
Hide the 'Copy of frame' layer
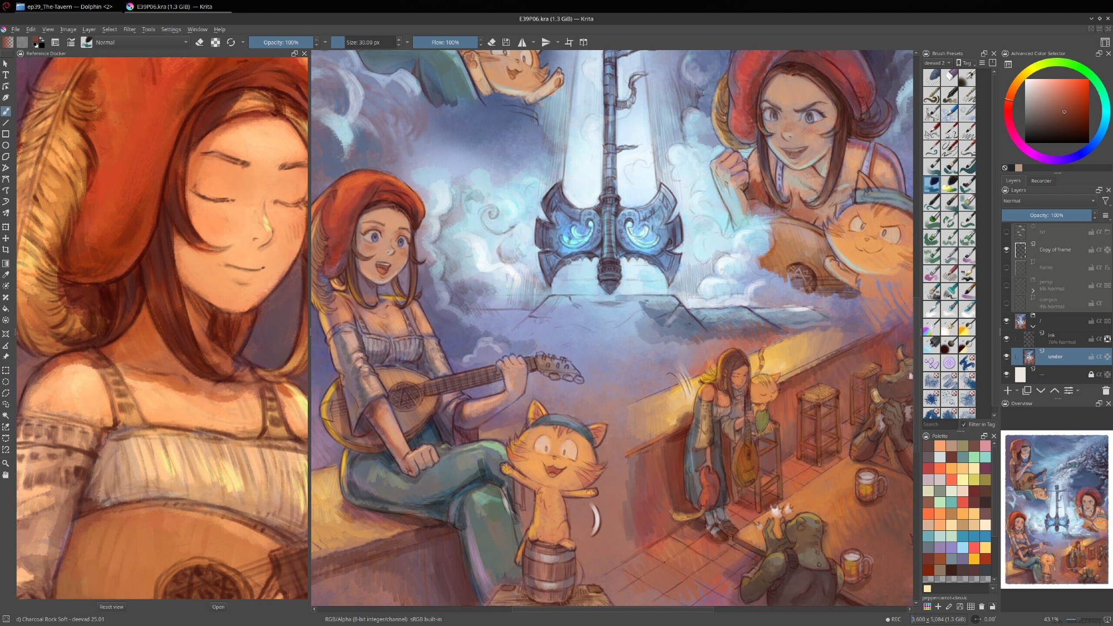coord(1006,250)
